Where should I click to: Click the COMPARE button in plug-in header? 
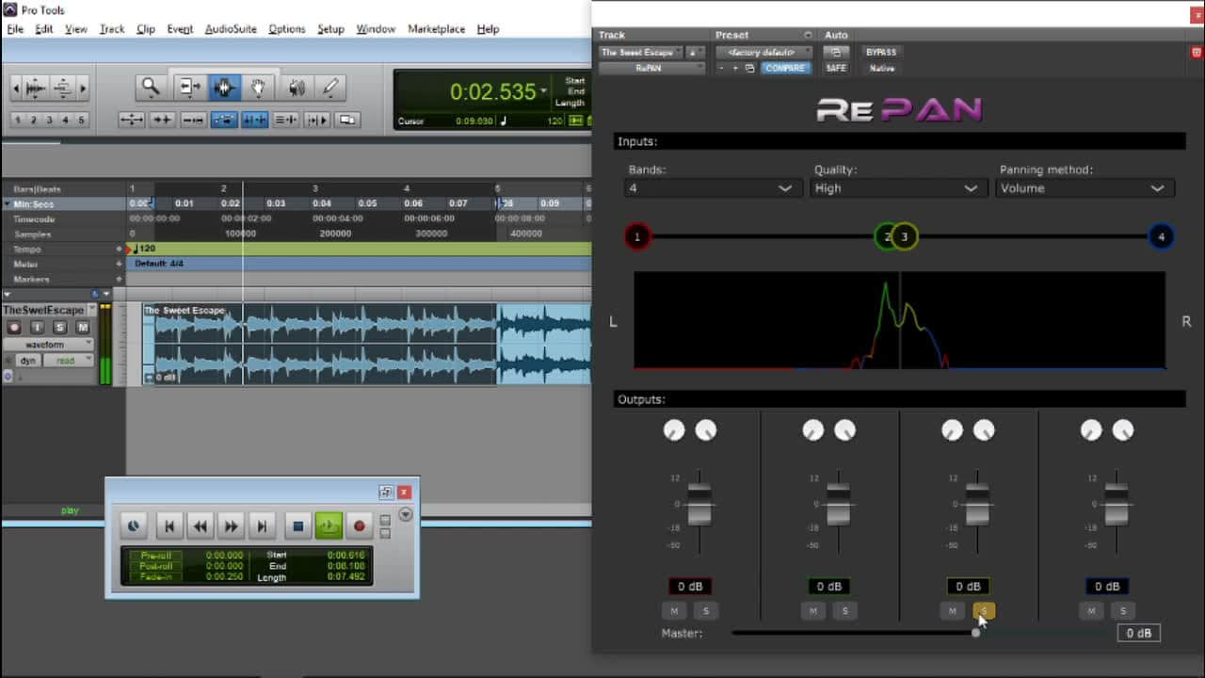tap(785, 68)
